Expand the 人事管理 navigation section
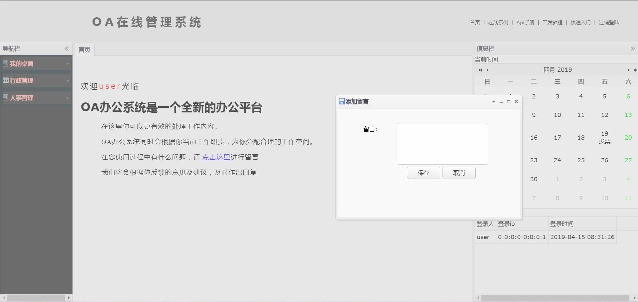 36,98
